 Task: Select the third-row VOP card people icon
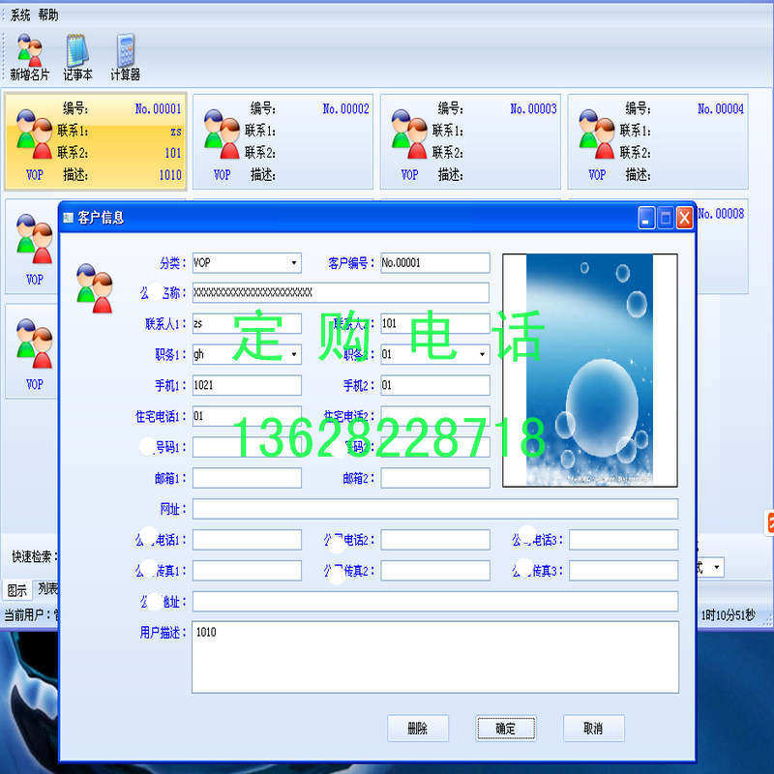point(34,343)
